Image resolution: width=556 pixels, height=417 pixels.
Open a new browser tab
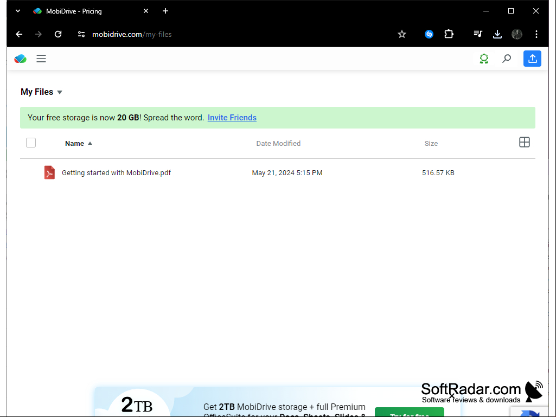coord(165,11)
